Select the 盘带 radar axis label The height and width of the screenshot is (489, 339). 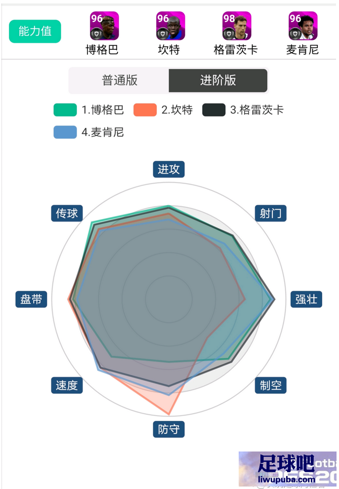[x=31, y=300]
